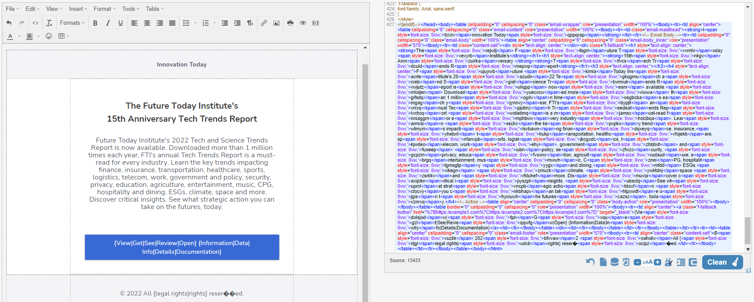The image size is (754, 302).
Task: Open help question mark icon
Action: coord(748,270)
